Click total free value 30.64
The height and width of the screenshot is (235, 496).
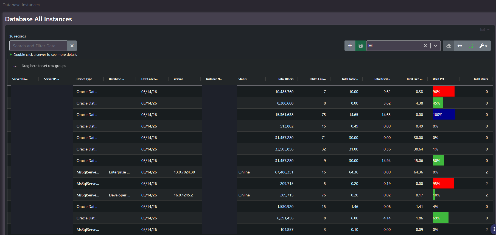coord(418,149)
